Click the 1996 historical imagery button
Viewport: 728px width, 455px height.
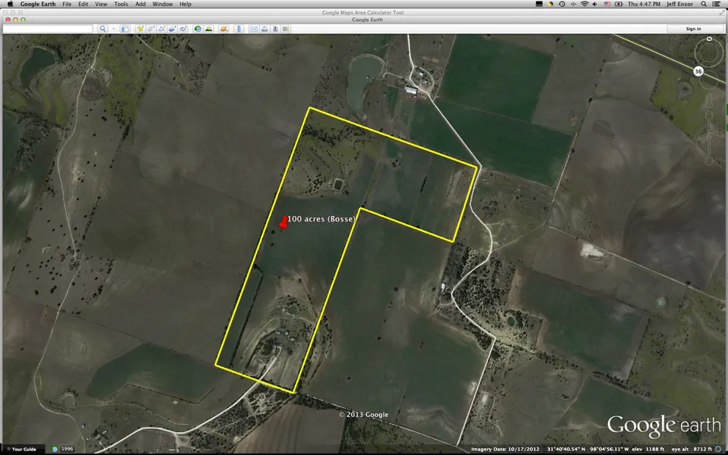67,449
